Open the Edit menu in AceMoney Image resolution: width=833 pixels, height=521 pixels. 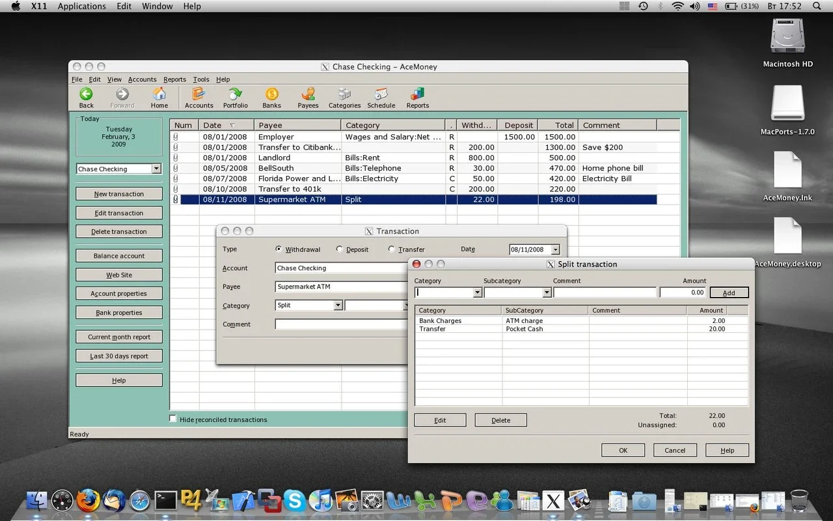click(x=95, y=79)
